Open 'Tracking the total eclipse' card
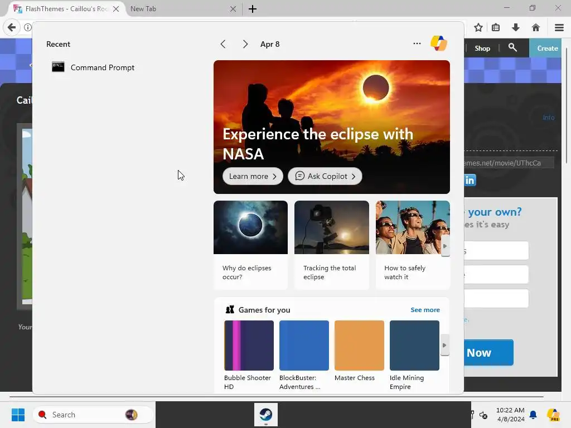Viewport: 571px width, 428px height. [x=331, y=245]
